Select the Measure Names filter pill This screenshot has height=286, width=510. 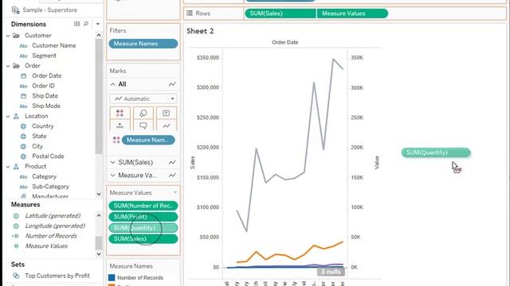[143, 44]
